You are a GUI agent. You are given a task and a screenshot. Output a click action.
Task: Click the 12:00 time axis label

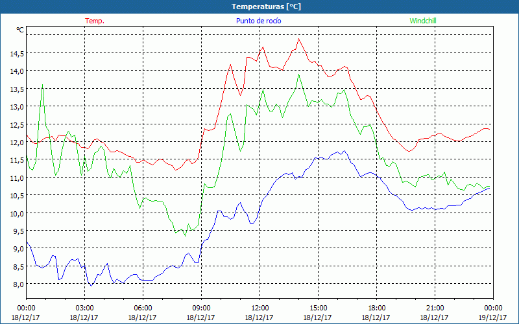click(259, 308)
